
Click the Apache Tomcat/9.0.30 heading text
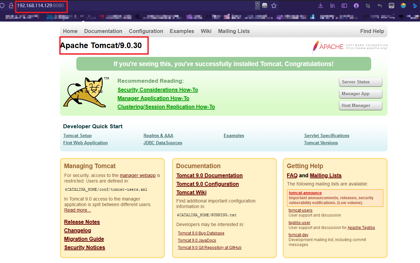click(101, 45)
